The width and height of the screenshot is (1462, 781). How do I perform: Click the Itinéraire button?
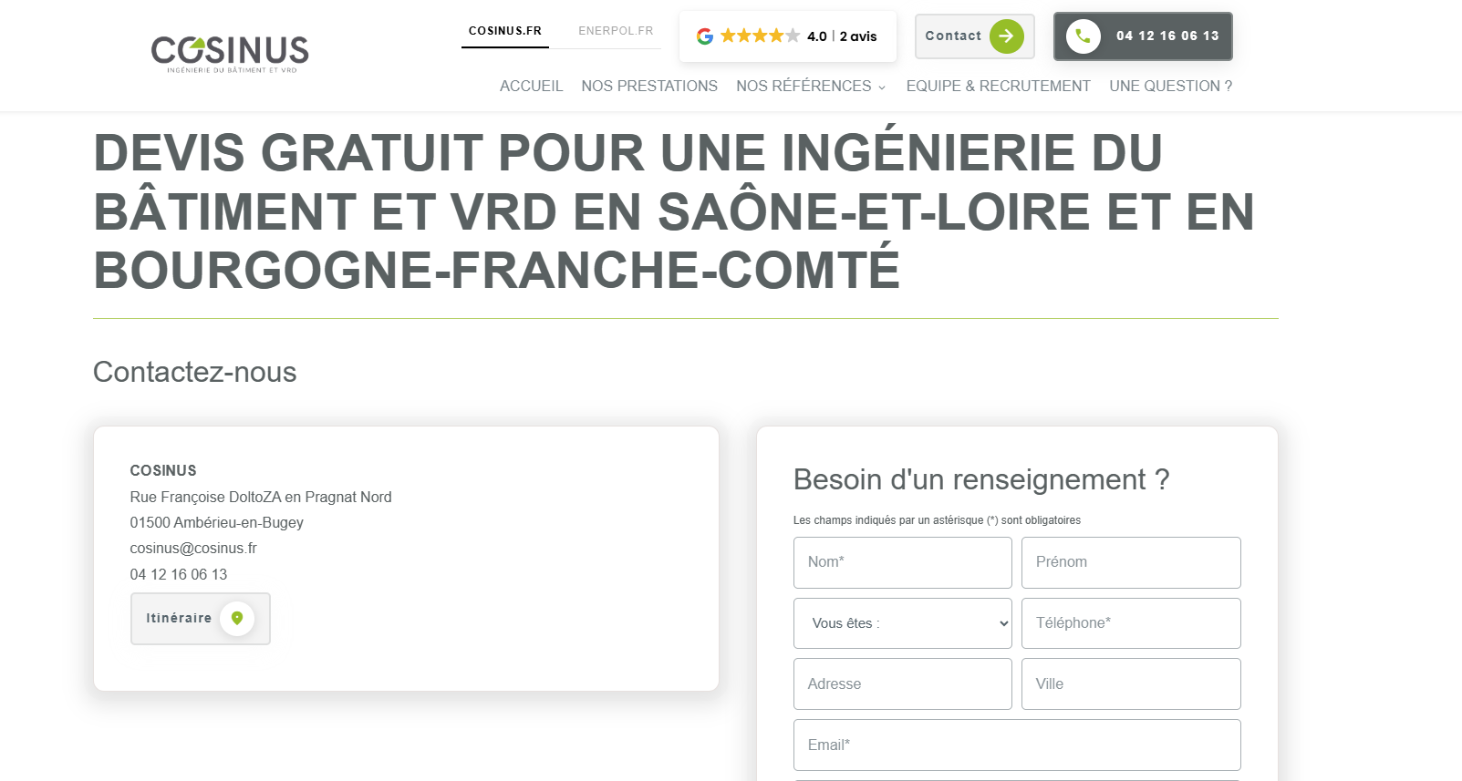(201, 619)
